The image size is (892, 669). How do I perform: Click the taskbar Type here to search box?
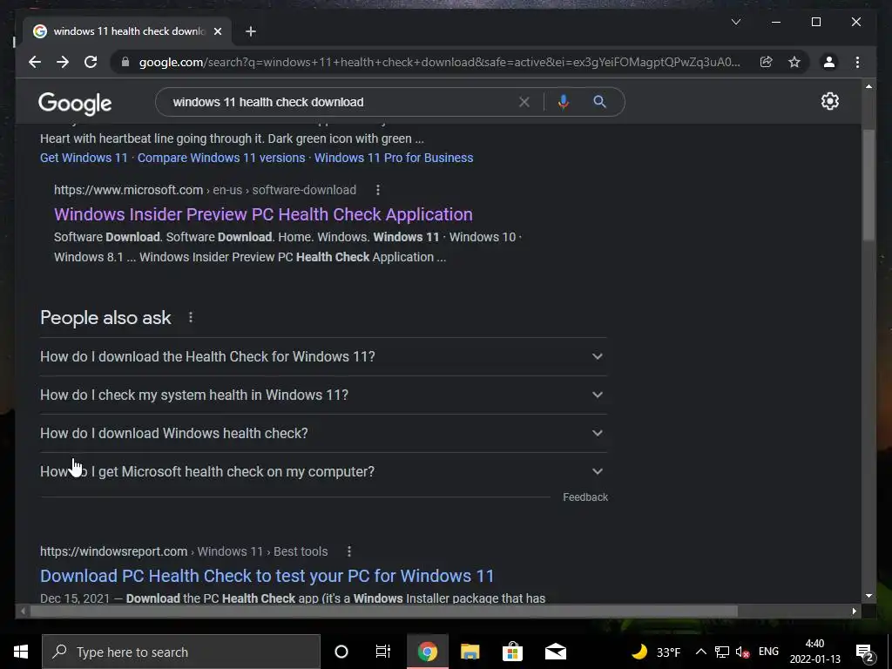click(181, 652)
